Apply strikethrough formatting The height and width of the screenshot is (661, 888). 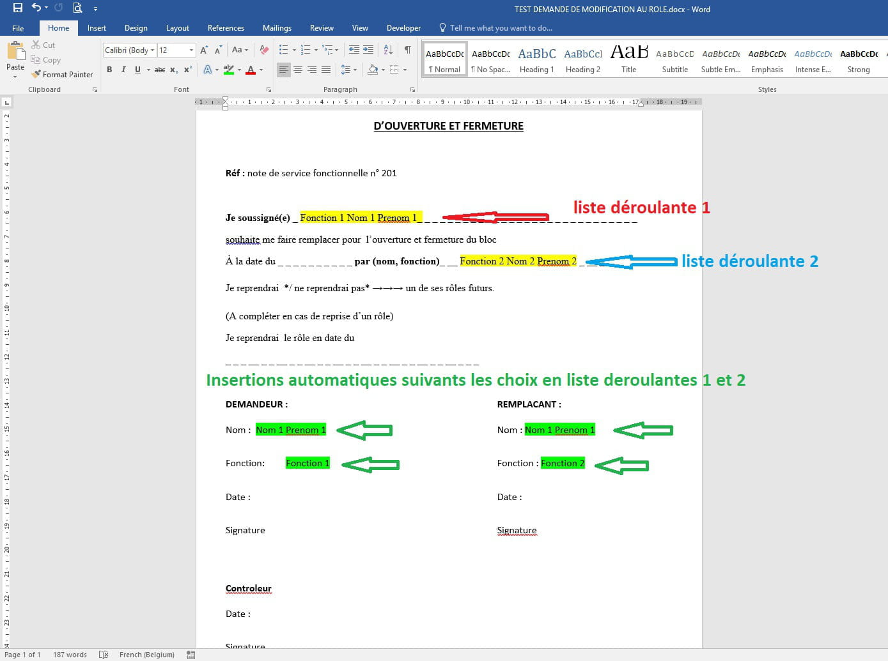(160, 70)
